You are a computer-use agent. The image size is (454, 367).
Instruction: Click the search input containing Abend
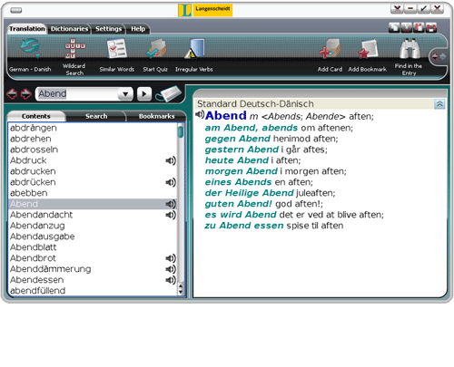tap(77, 94)
